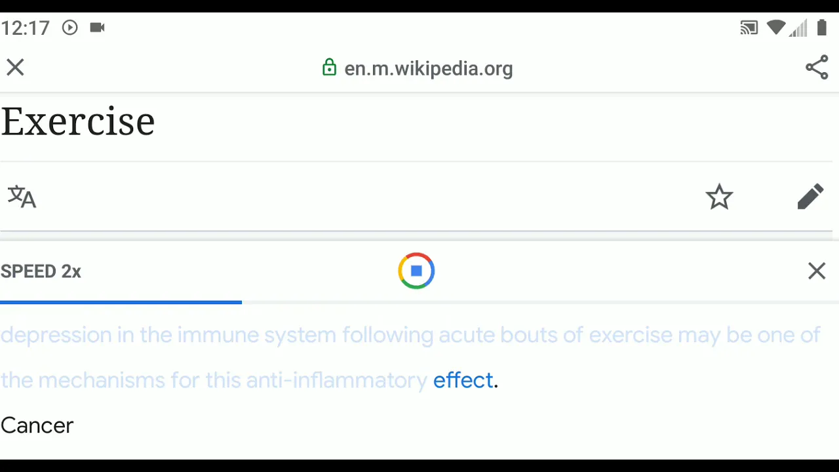Image resolution: width=839 pixels, height=472 pixels.
Task: Tap the share icon in top bar
Action: coord(817,68)
